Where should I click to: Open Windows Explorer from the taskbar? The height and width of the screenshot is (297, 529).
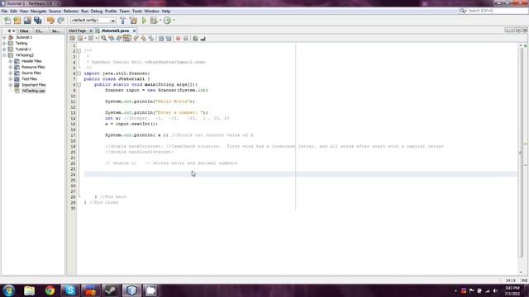click(30, 290)
